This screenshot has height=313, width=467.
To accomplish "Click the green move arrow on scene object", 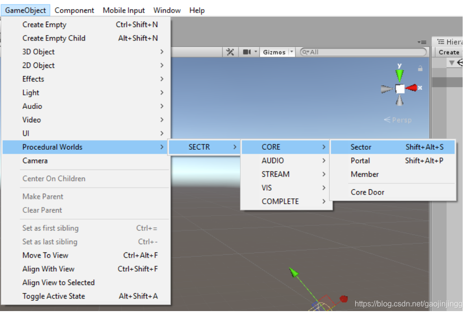I will click(295, 273).
